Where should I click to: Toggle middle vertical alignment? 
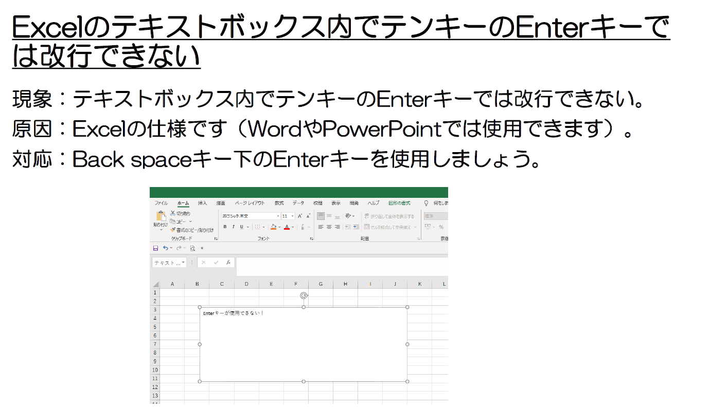pyautogui.click(x=329, y=216)
